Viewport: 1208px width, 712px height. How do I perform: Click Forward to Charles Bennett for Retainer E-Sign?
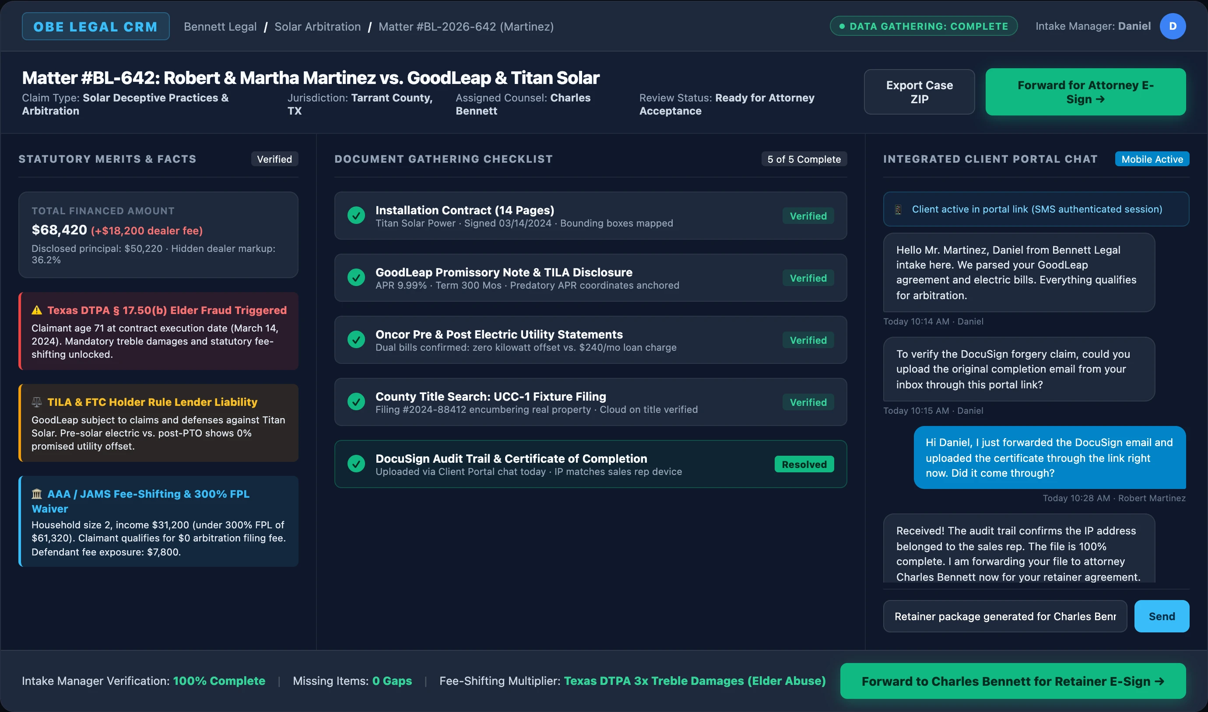click(x=1013, y=681)
